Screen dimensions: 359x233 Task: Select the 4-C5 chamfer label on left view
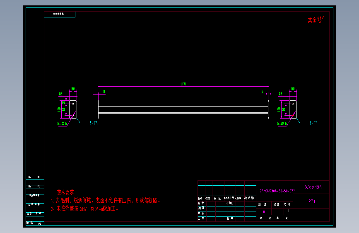pyautogui.click(x=94, y=123)
